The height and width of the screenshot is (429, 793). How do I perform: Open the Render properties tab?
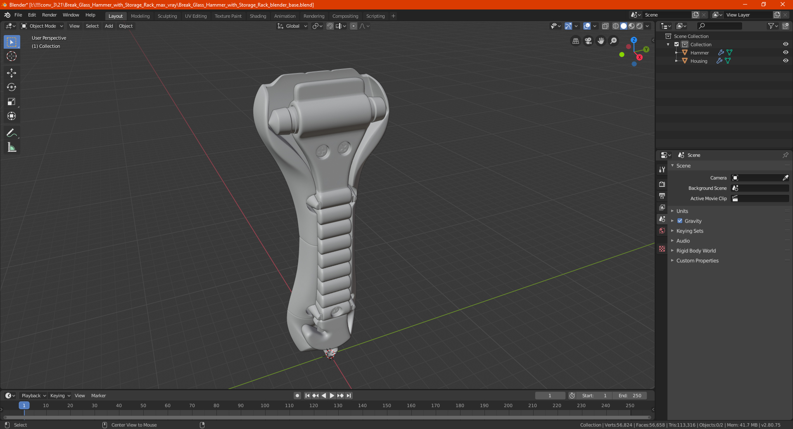point(662,184)
